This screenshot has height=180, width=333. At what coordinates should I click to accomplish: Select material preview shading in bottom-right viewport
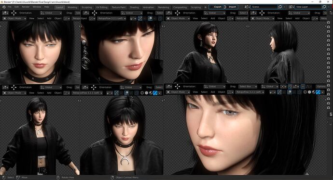314,92
